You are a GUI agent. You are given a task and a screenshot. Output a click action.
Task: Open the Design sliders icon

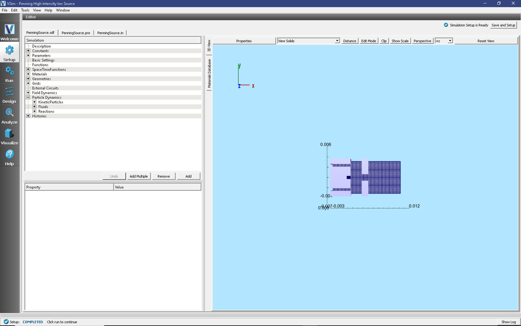9,92
